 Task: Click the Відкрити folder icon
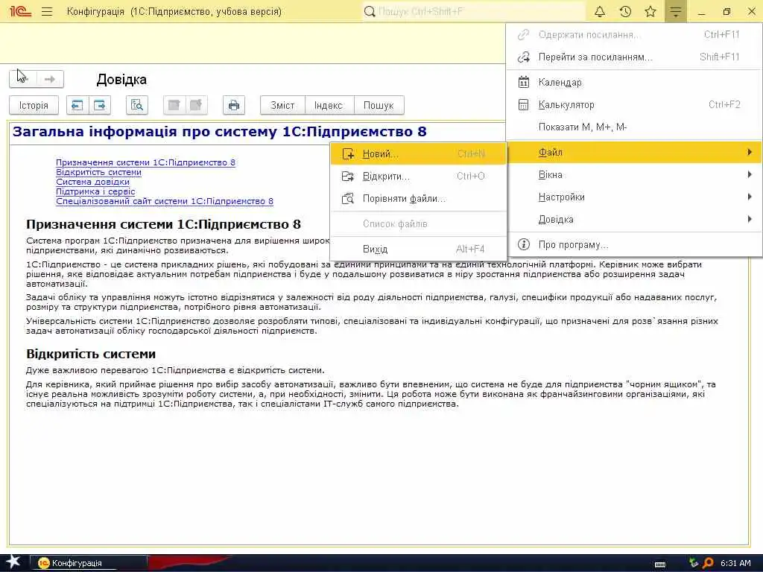pos(348,176)
